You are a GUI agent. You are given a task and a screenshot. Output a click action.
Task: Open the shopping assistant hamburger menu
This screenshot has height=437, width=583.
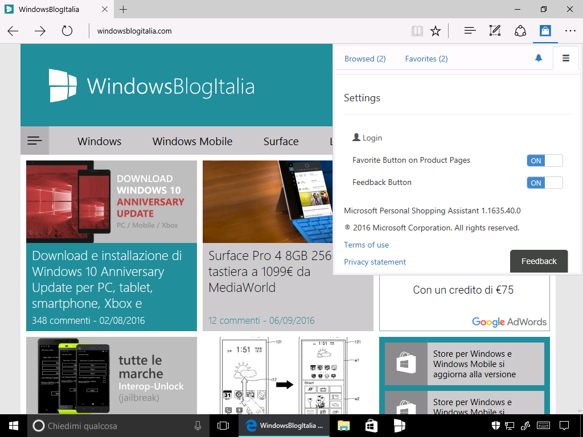[566, 58]
